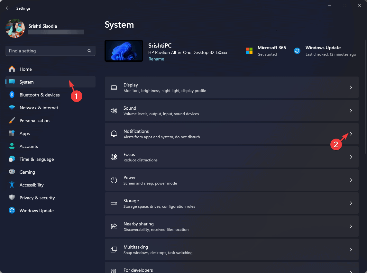Click the System page heading
This screenshot has width=367, height=273.
[119, 25]
